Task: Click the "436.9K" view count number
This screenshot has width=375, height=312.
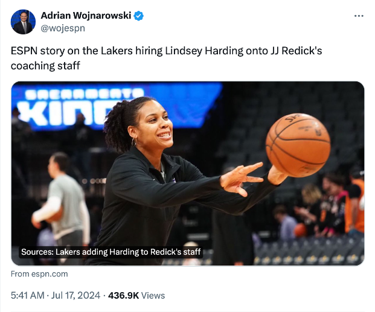Action: [x=123, y=295]
